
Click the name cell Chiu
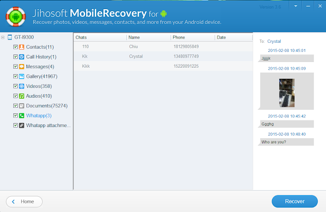[x=133, y=46]
